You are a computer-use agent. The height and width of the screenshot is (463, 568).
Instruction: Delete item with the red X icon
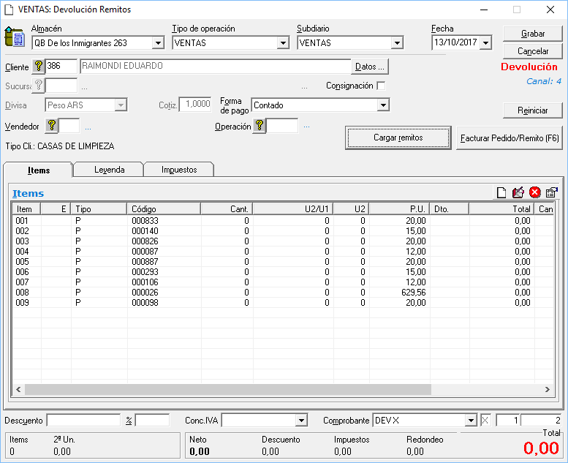535,193
